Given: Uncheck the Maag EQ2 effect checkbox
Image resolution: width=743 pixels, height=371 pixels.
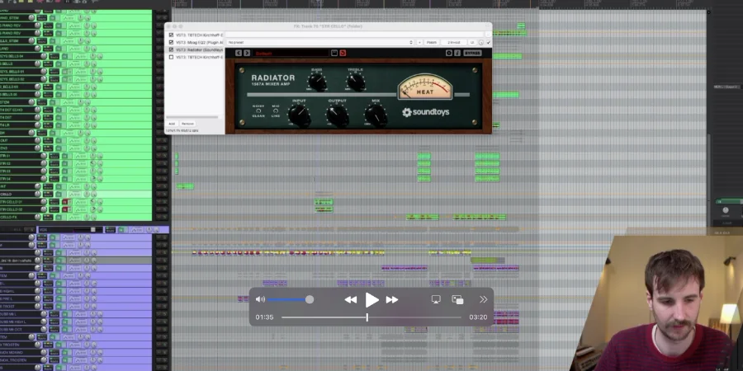Looking at the screenshot, I should point(171,42).
